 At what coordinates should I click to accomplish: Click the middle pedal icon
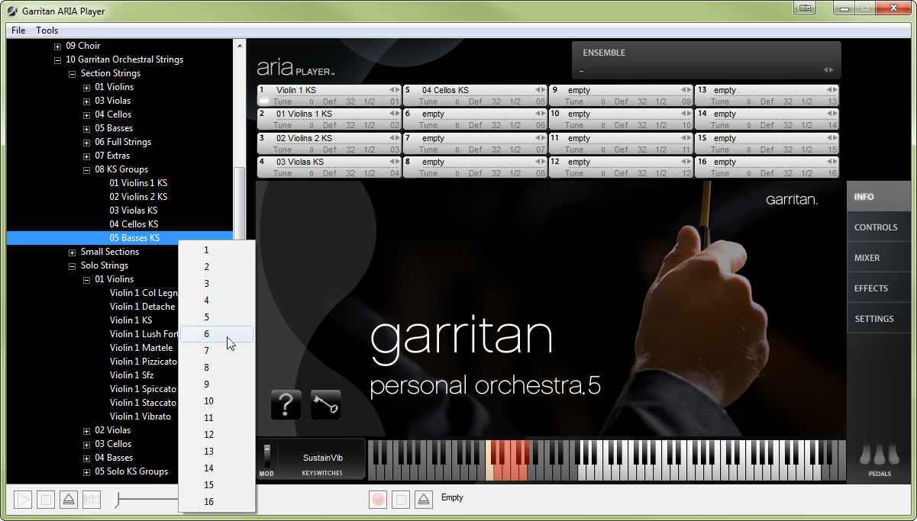point(880,455)
